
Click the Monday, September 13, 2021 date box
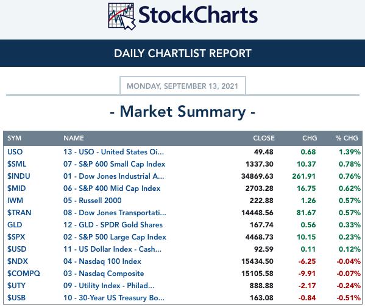point(183,86)
